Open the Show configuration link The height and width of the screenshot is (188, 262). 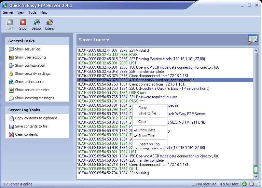(x=30, y=65)
